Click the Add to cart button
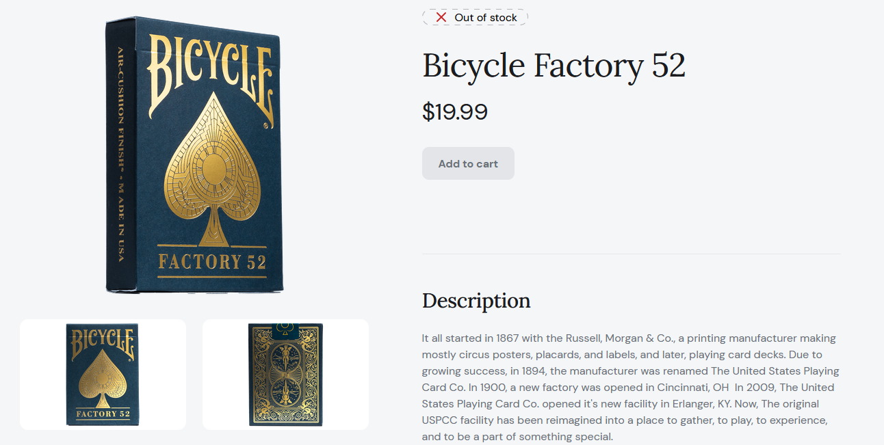884x445 pixels. coord(468,163)
